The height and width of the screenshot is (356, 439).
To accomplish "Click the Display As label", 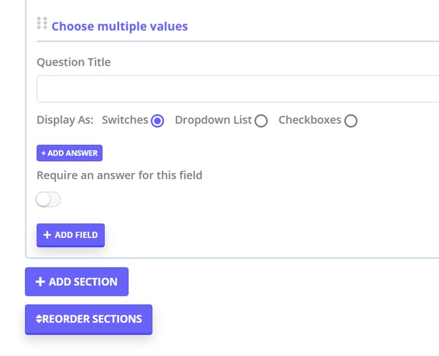I will [65, 120].
